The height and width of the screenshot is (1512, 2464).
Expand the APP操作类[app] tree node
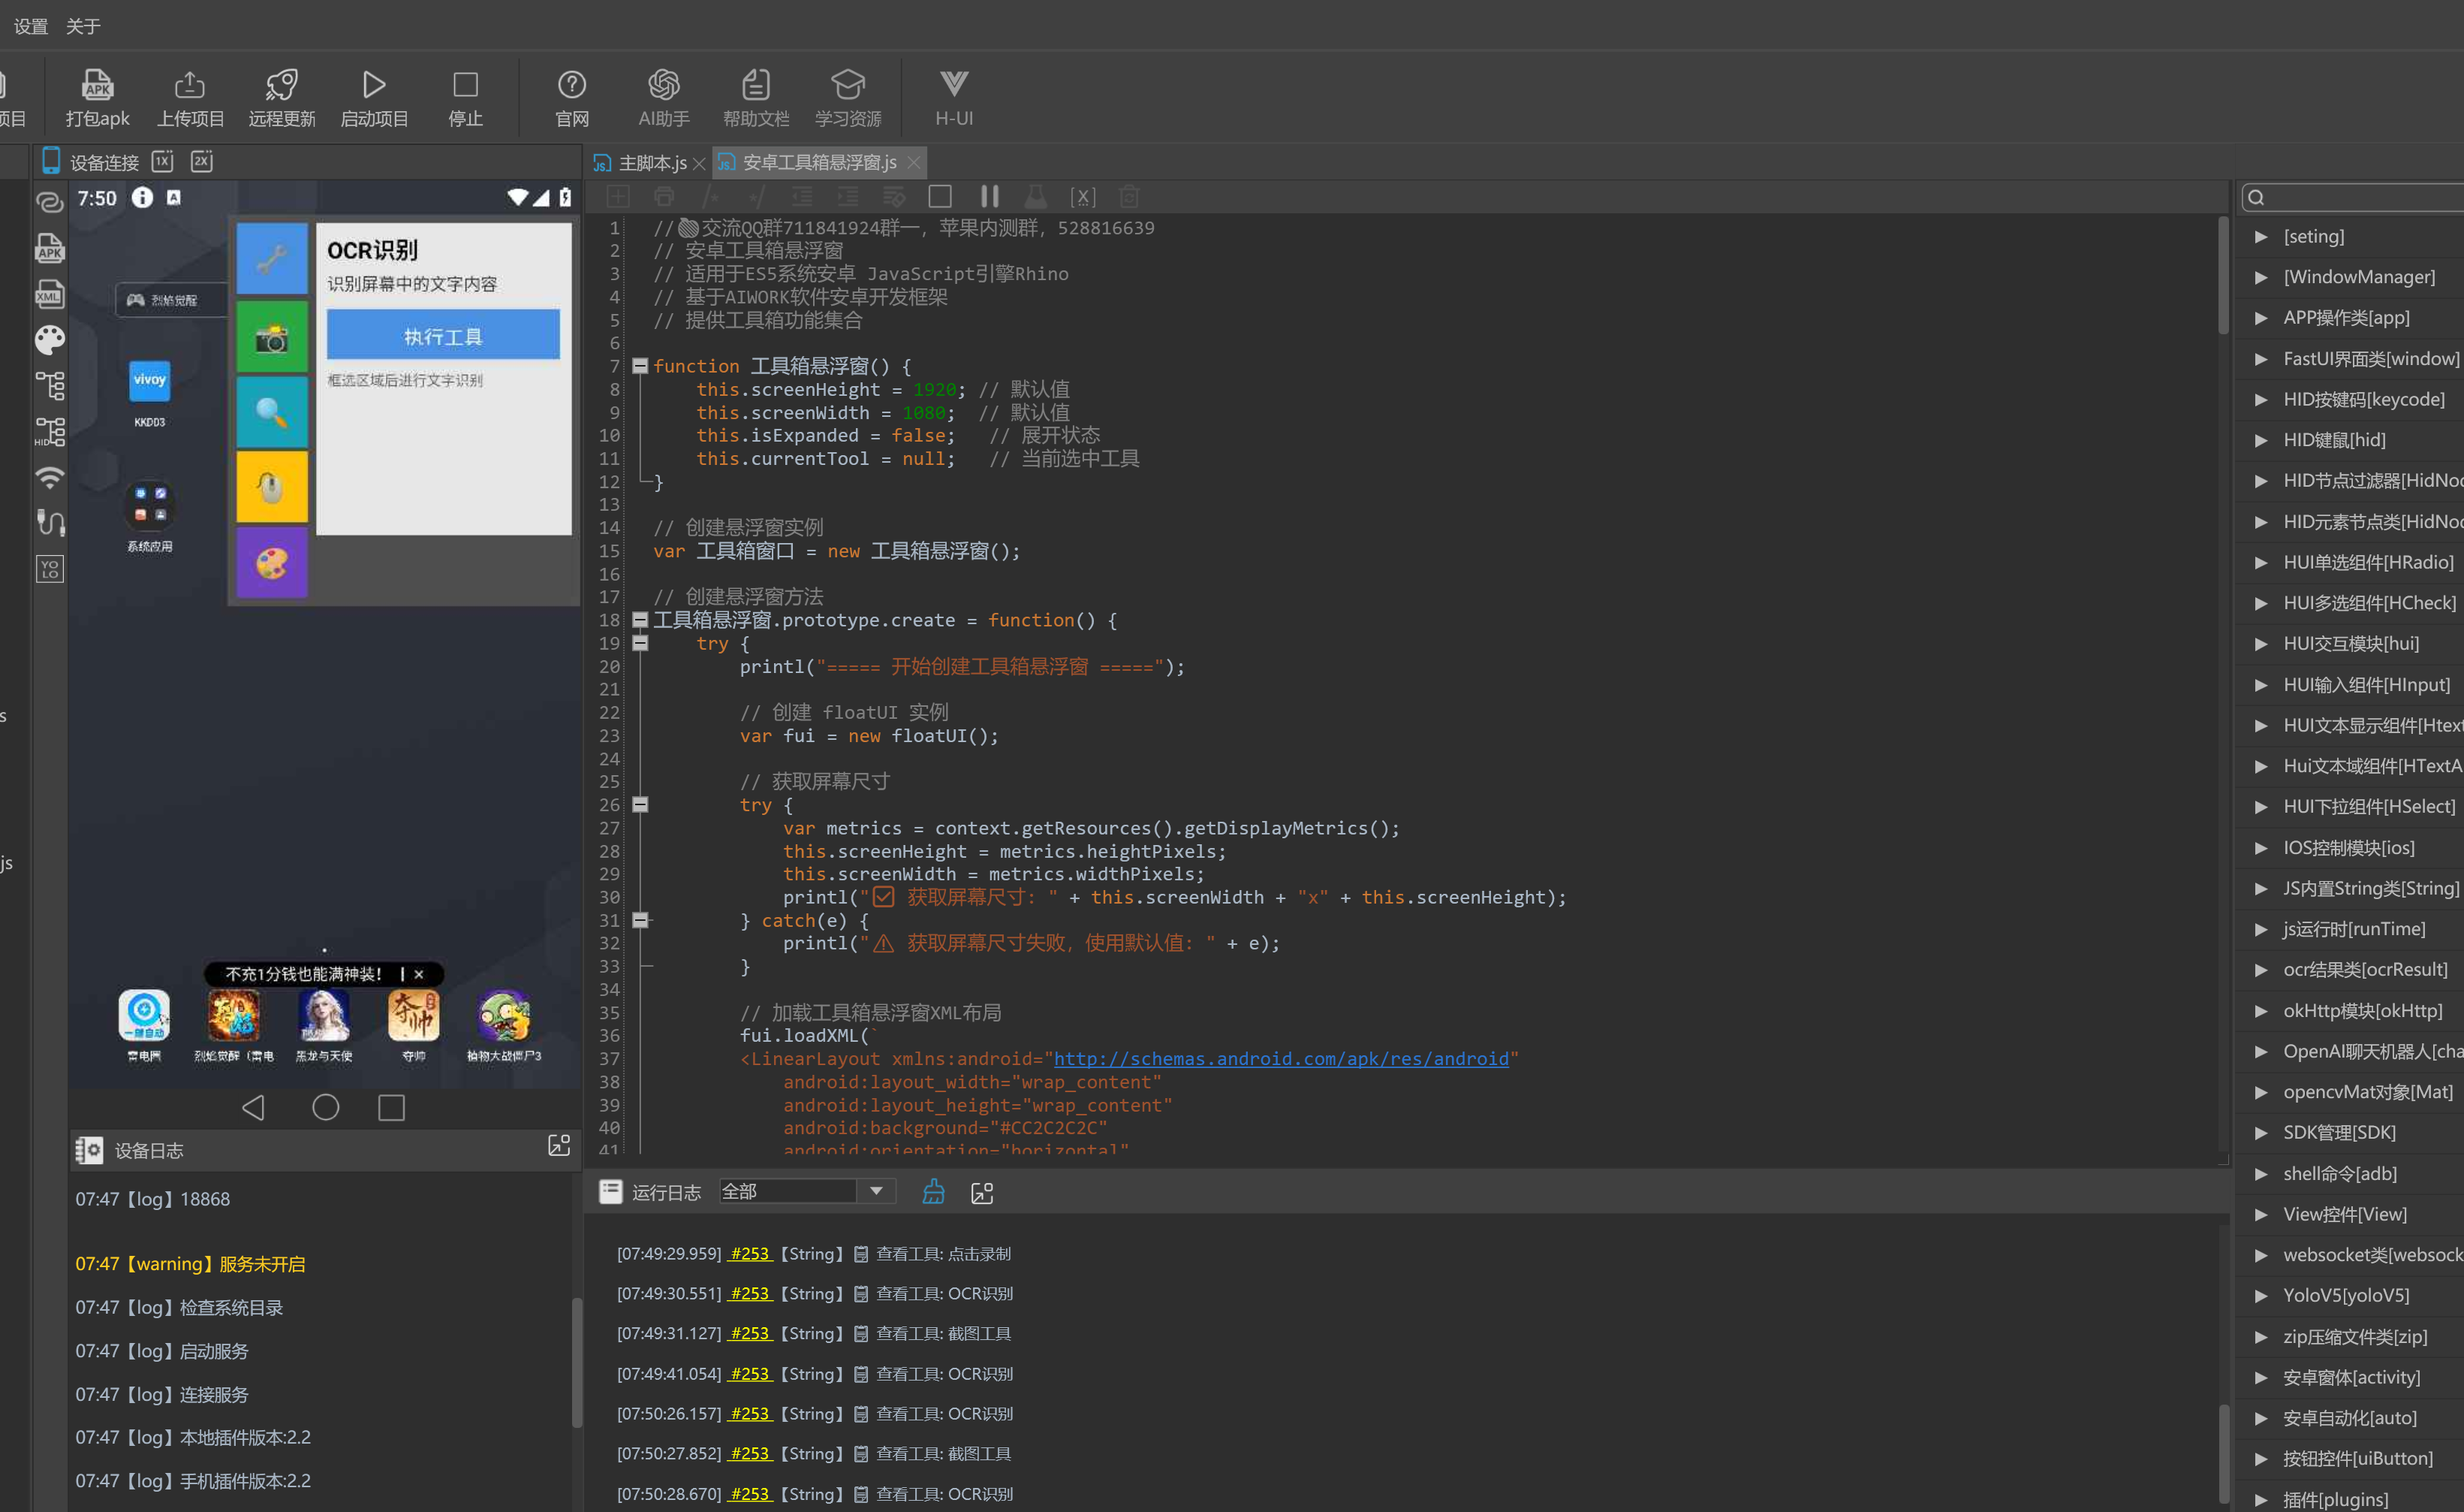click(x=2261, y=318)
